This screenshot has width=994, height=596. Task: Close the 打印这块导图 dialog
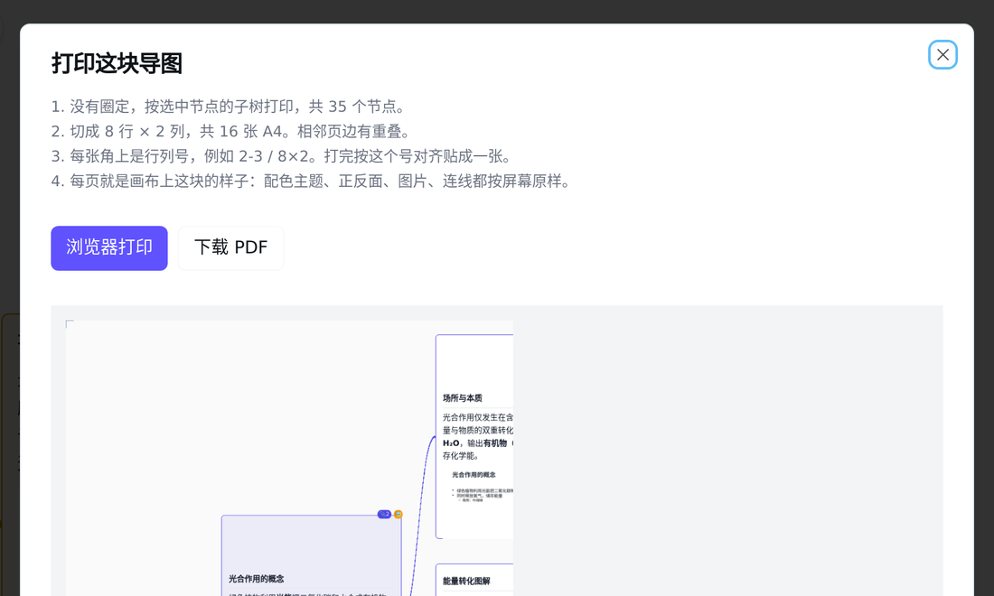[x=942, y=54]
